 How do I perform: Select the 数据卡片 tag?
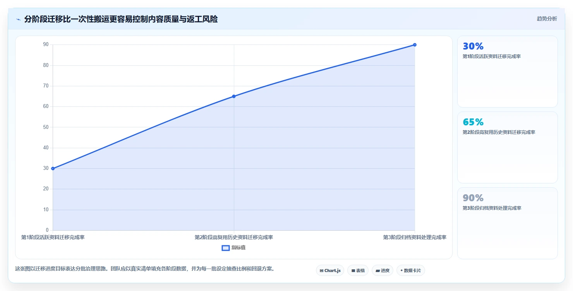[x=411, y=270]
